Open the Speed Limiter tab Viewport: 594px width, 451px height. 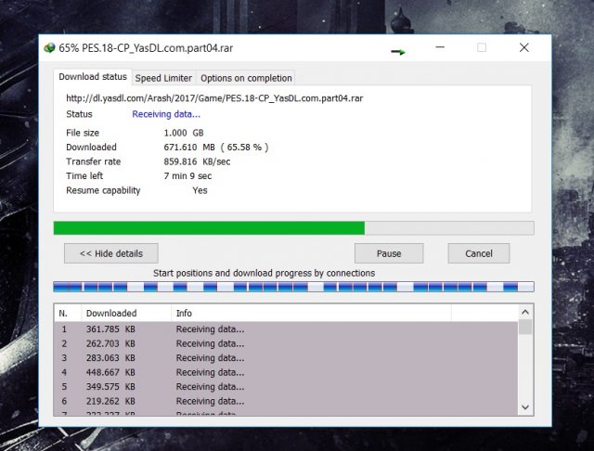tap(163, 78)
